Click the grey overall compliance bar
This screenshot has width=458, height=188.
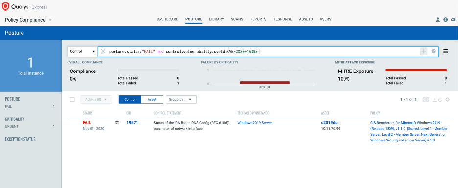click(x=148, y=70)
